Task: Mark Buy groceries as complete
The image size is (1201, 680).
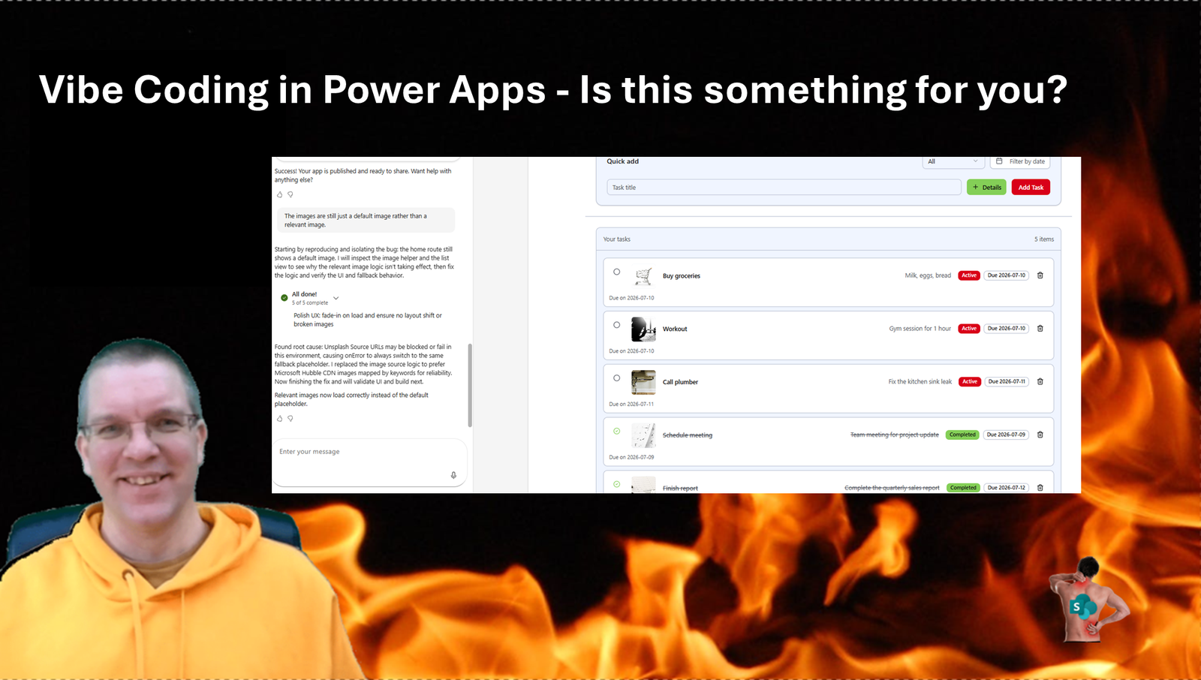Action: [617, 272]
